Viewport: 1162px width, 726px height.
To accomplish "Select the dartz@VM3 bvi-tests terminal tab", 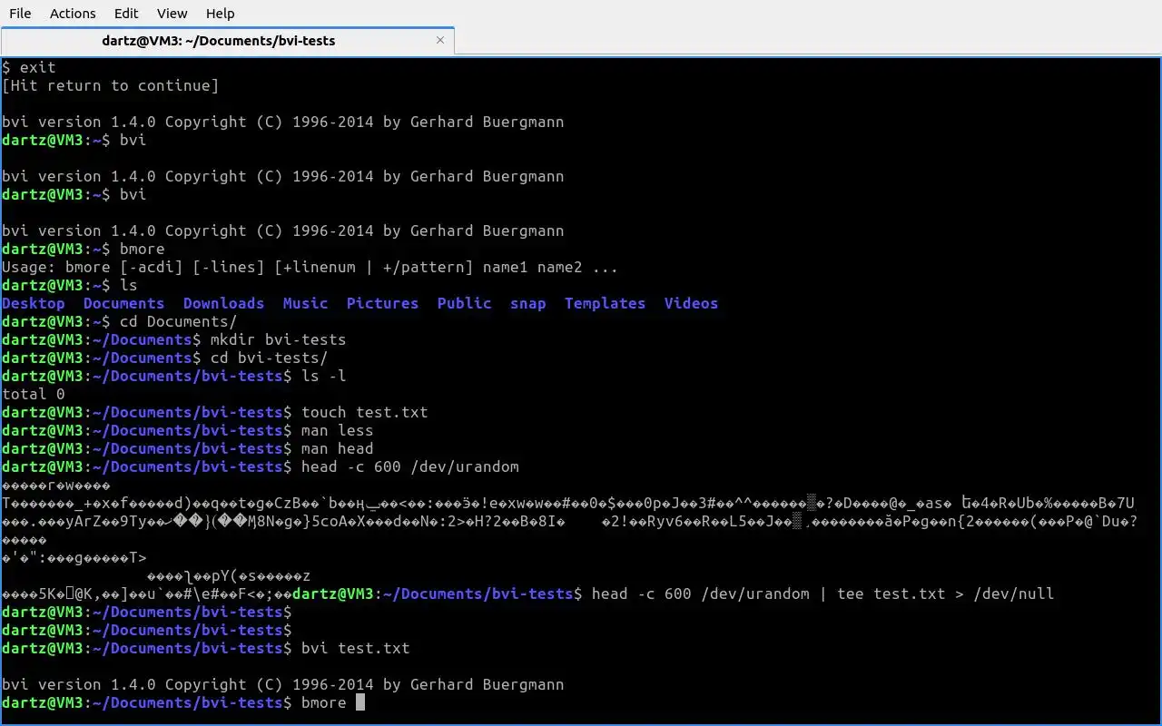I will 219,41.
